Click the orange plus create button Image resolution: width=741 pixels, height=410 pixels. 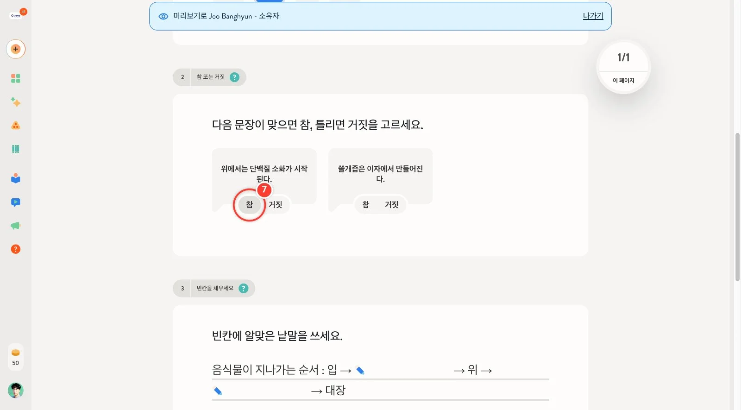16,49
